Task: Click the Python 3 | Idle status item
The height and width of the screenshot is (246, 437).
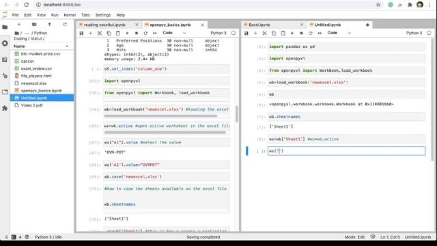Action: [x=48, y=237]
